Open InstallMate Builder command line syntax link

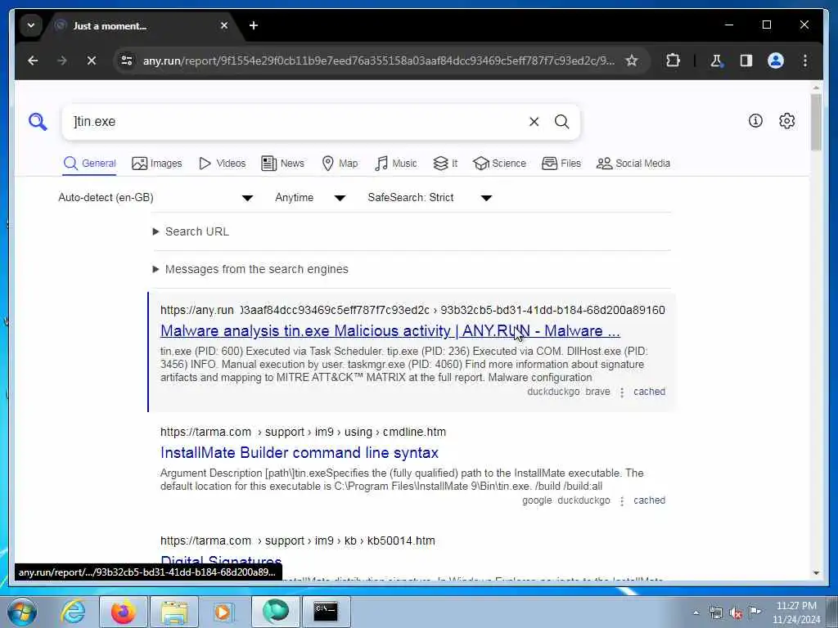point(300,453)
